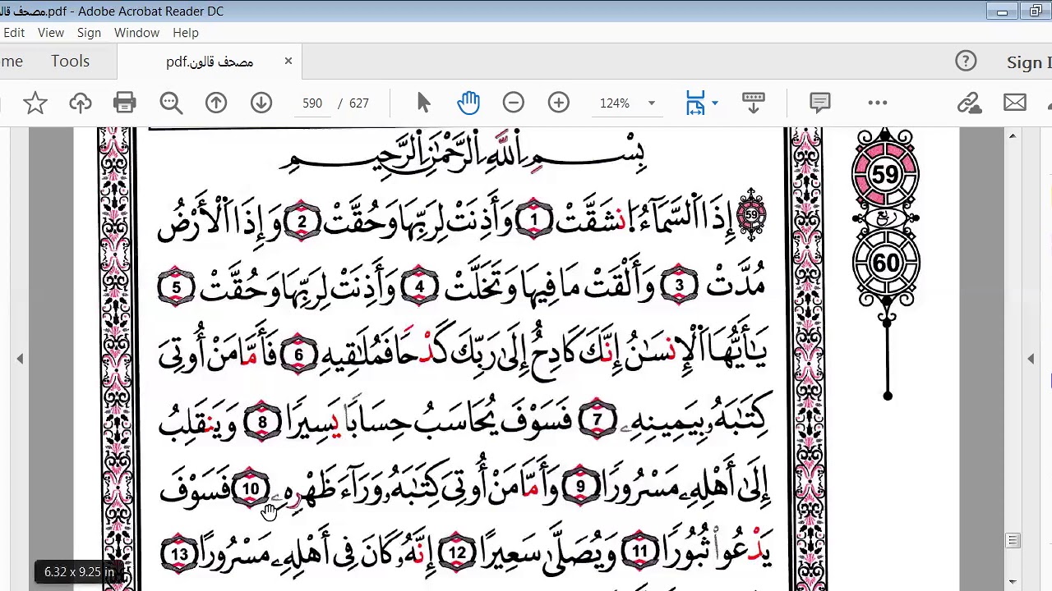The height and width of the screenshot is (591, 1052).
Task: Open the Sign menu
Action: pyautogui.click(x=89, y=33)
